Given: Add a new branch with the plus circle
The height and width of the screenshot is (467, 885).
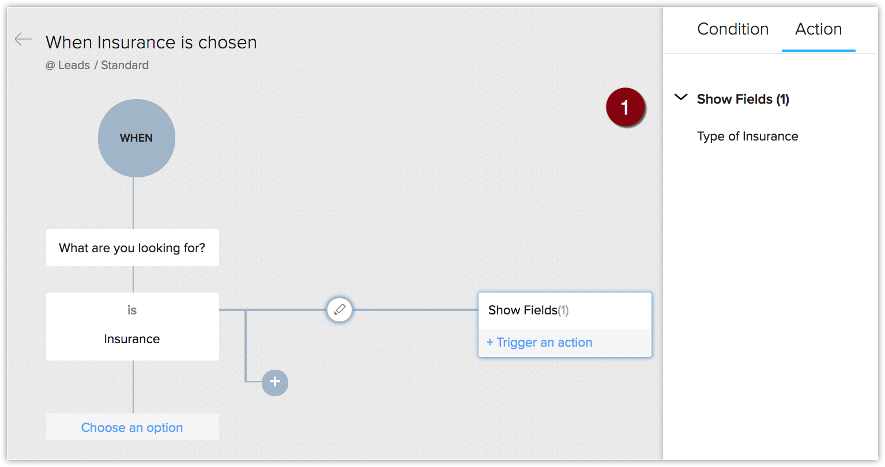Looking at the screenshot, I should click(275, 382).
